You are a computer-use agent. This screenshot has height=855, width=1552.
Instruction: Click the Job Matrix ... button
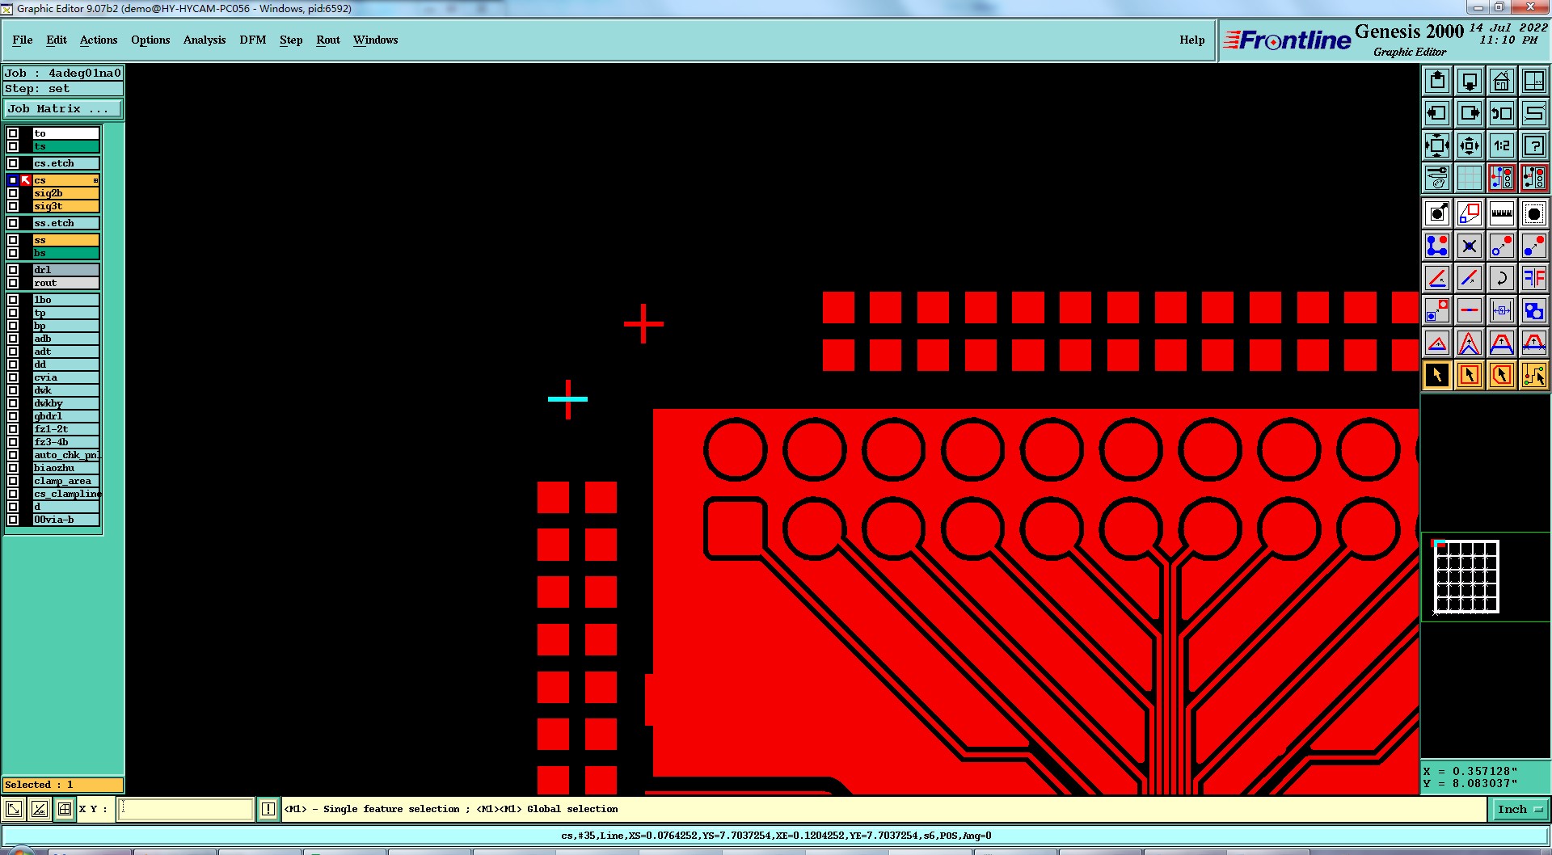(x=63, y=108)
